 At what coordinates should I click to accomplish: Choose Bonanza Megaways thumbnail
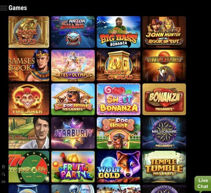click(164, 99)
